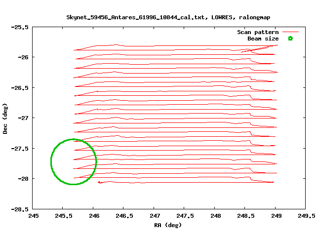Click the -26.5 tick label on Dec axis
The image size is (316, 237).
[x=20, y=88]
